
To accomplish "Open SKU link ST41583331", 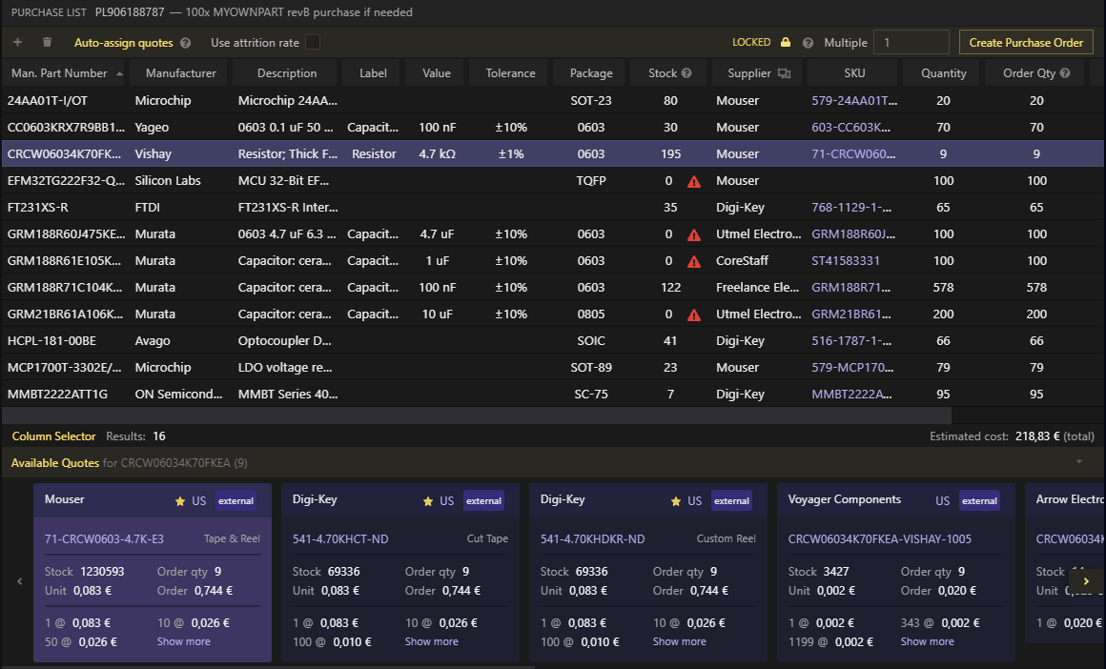I will [845, 261].
